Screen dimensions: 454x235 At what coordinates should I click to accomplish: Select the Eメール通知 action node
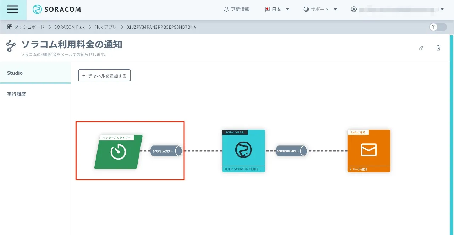(x=369, y=151)
